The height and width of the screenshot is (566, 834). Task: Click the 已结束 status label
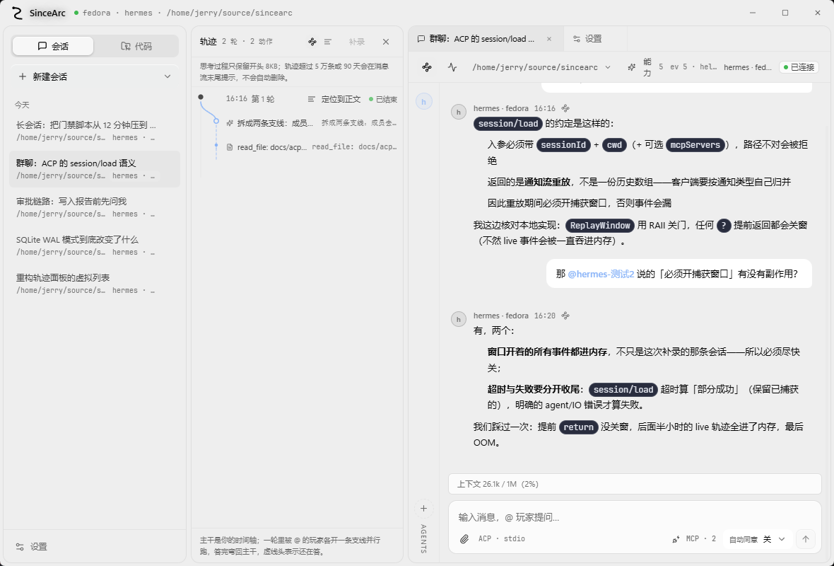coord(383,99)
